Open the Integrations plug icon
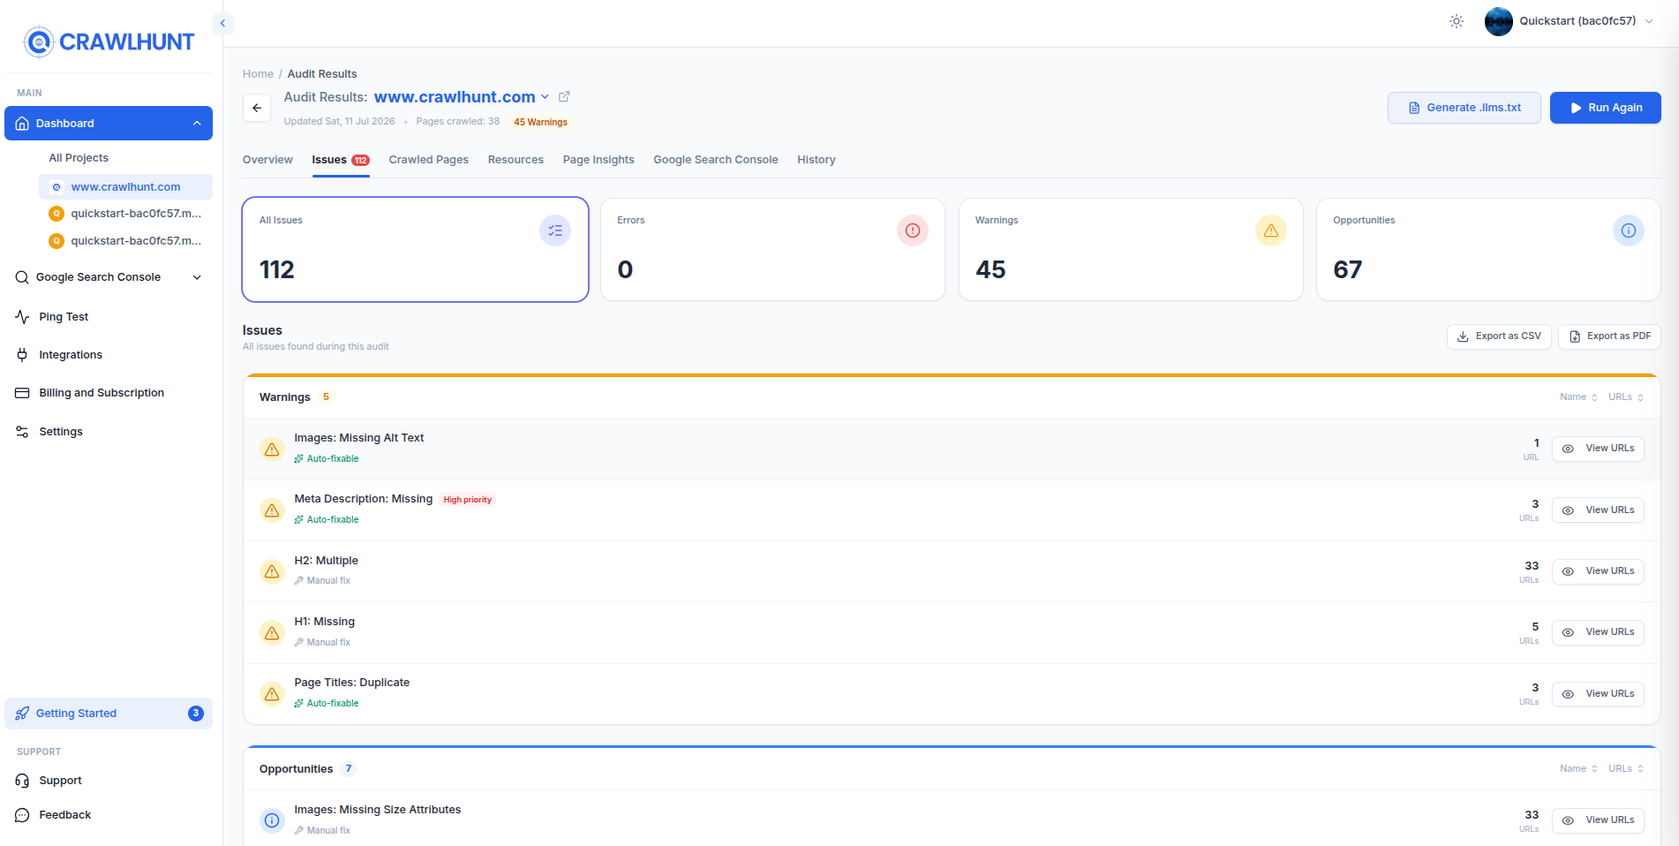Viewport: 1679px width, 846px height. (x=22, y=355)
